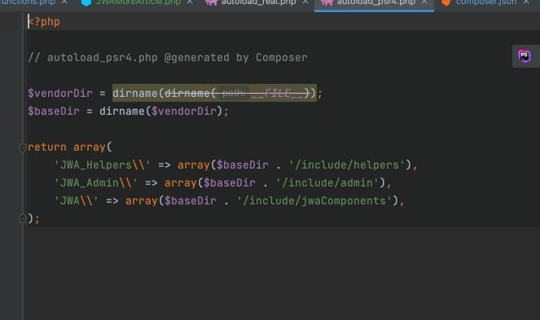Image resolution: width=540 pixels, height=320 pixels.
Task: Close the composer.json tab
Action: 526,2
